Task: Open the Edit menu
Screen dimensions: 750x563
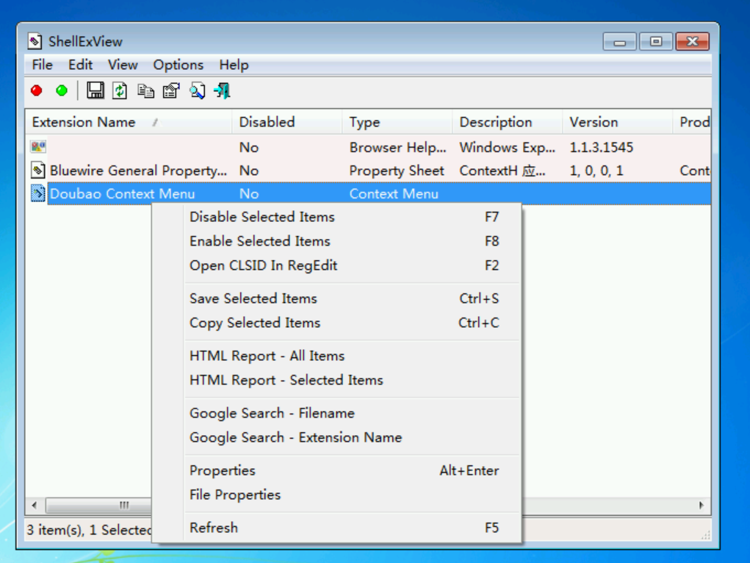Action: (x=80, y=65)
